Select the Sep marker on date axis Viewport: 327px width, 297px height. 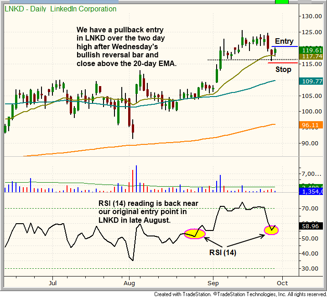(x=213, y=282)
